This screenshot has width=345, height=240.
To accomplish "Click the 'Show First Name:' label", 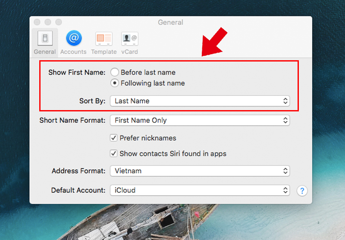I will (77, 72).
